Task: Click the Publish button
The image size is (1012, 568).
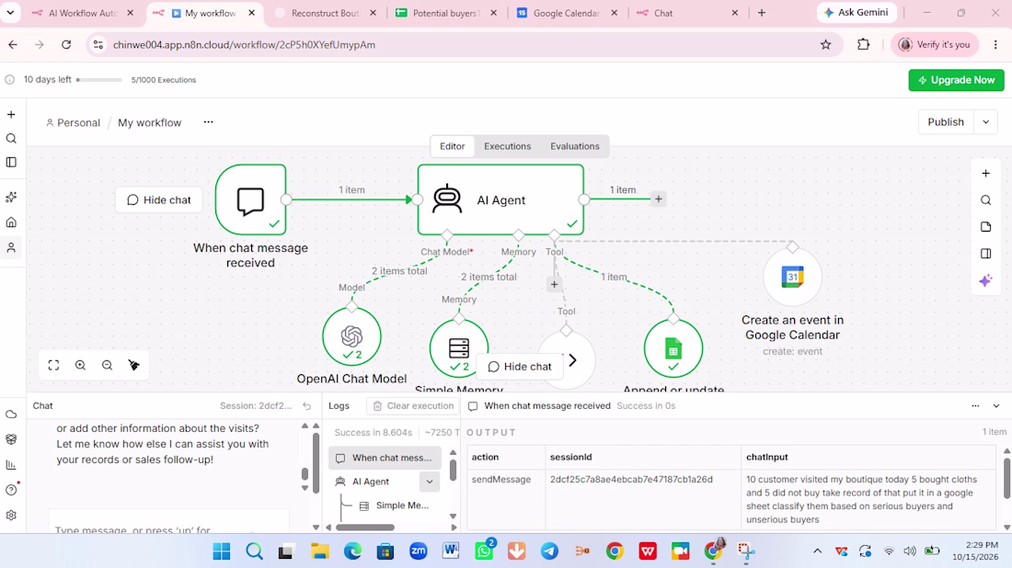Action: (946, 122)
